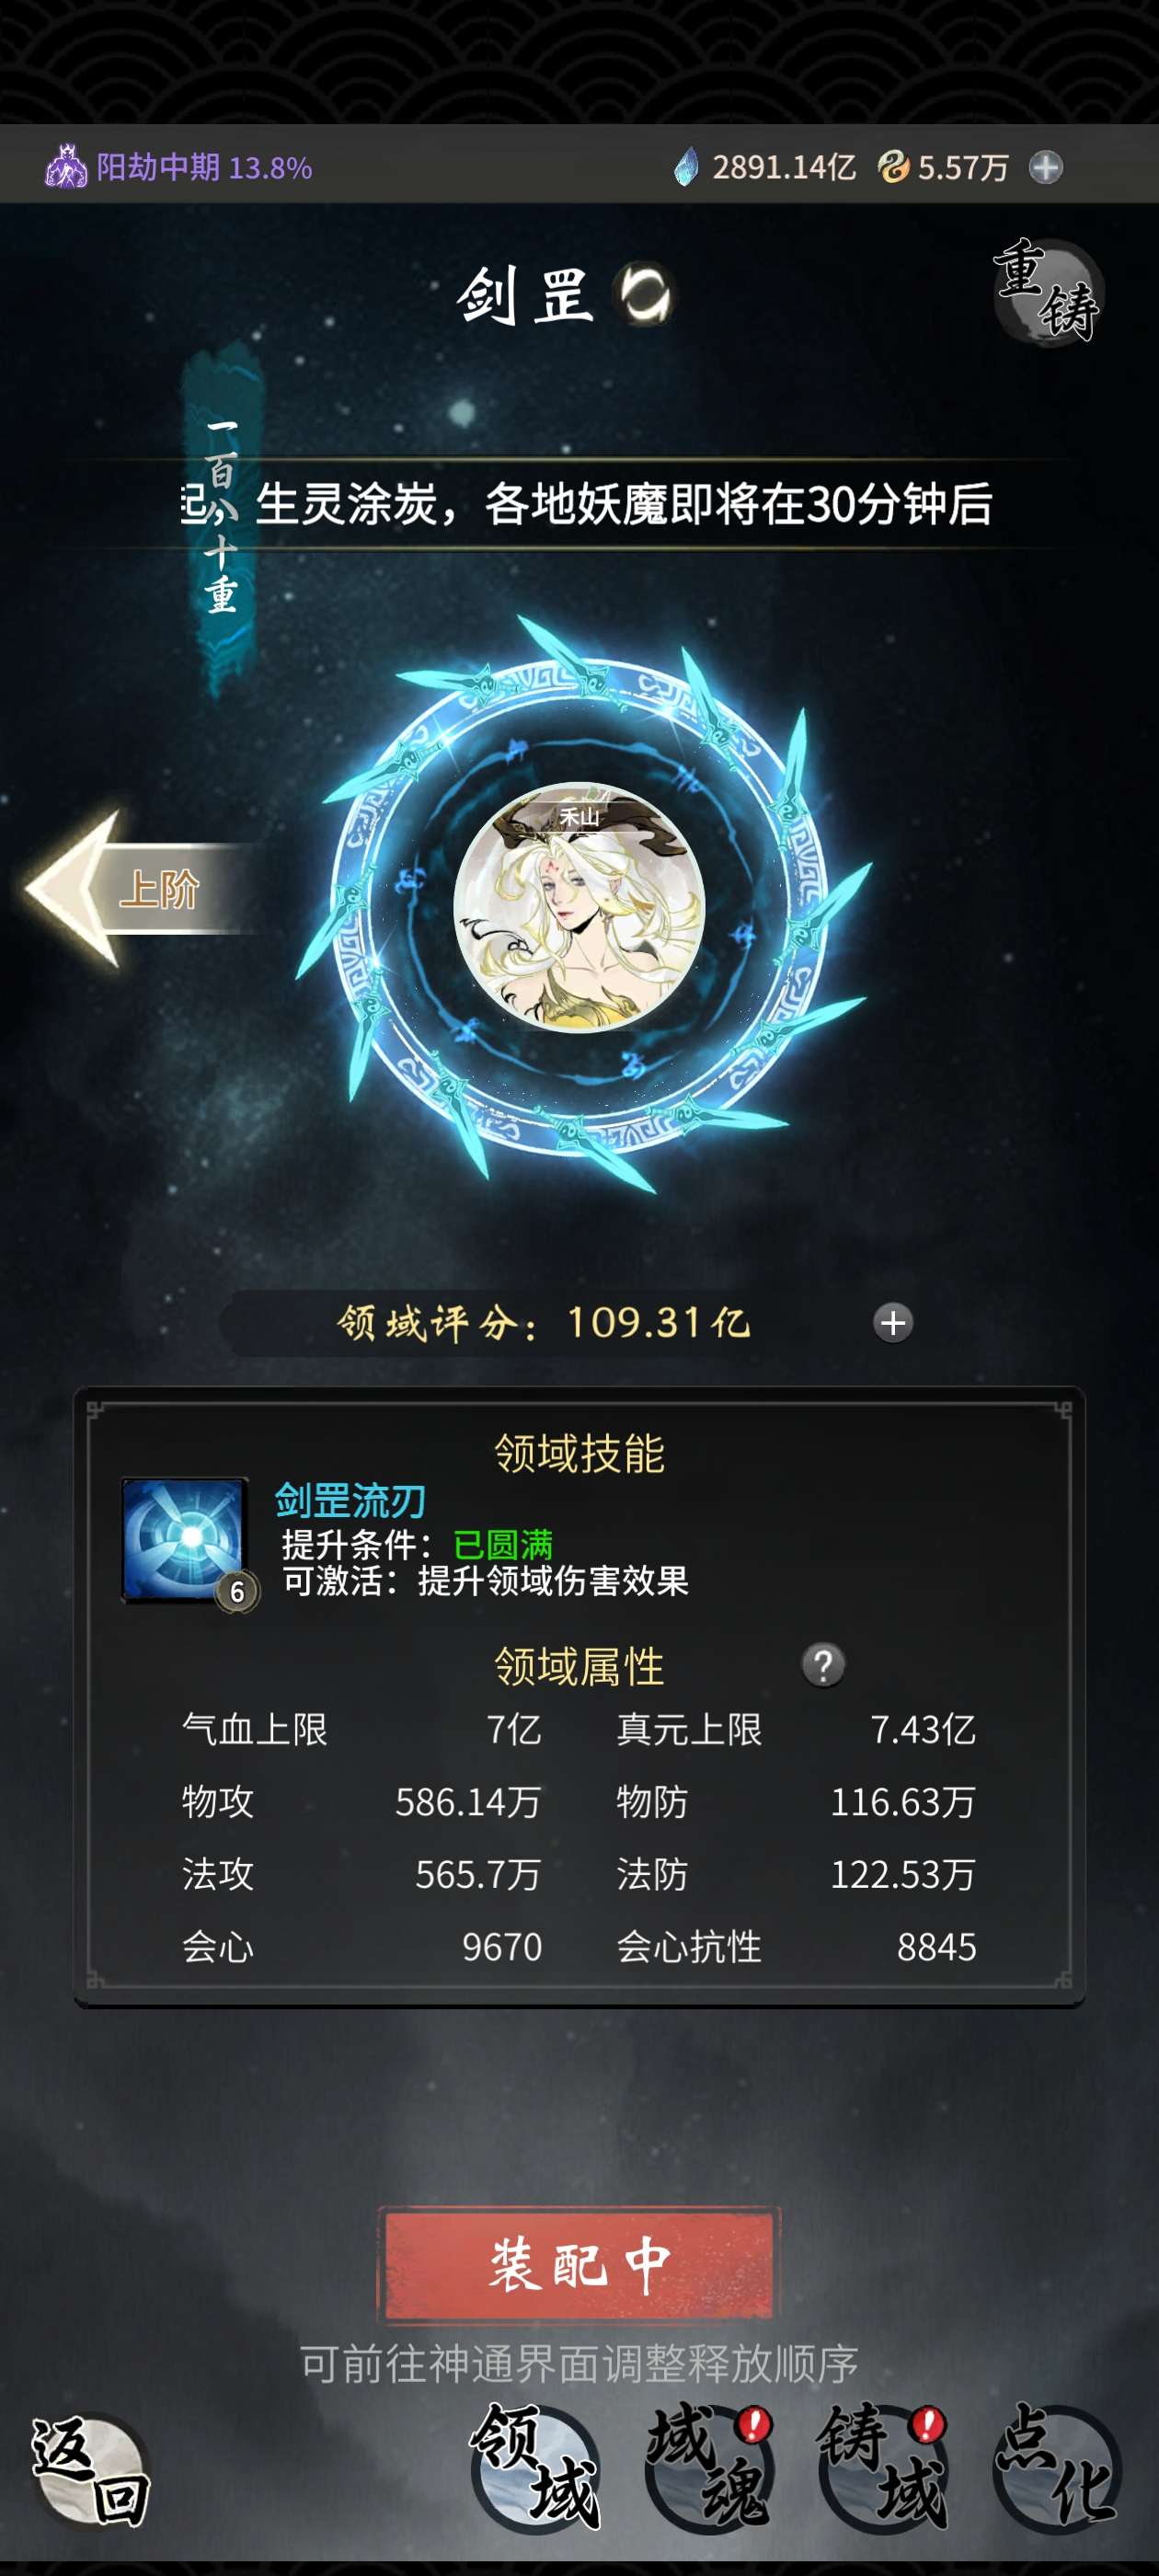Tap the 重铸 reforge icon

coord(1048,291)
